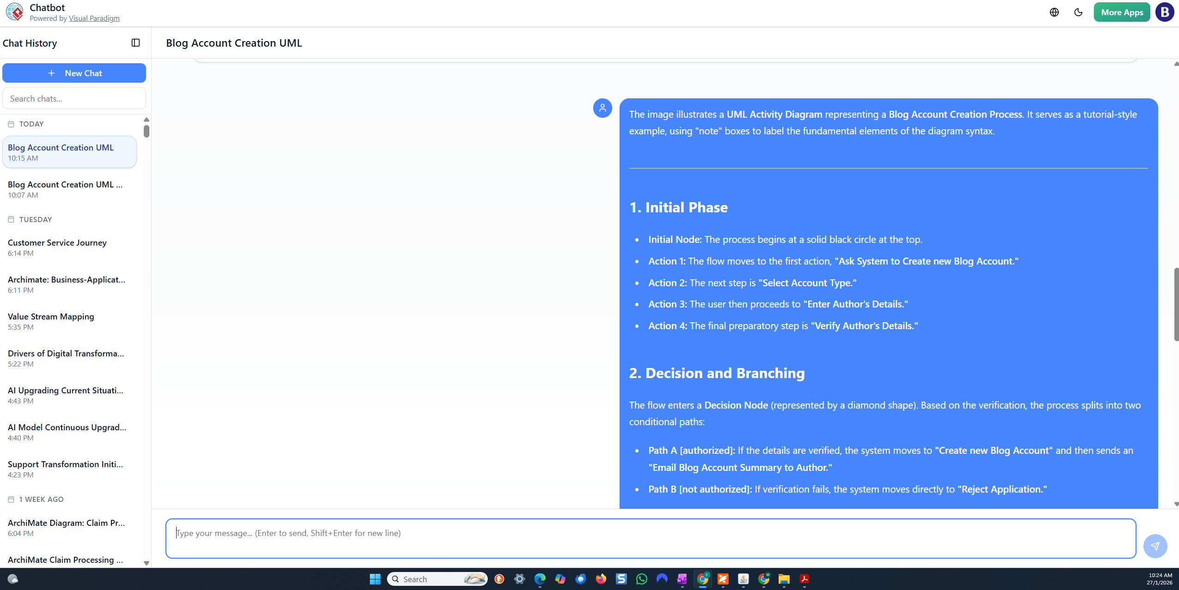Open the B profile avatar menu

(x=1164, y=12)
